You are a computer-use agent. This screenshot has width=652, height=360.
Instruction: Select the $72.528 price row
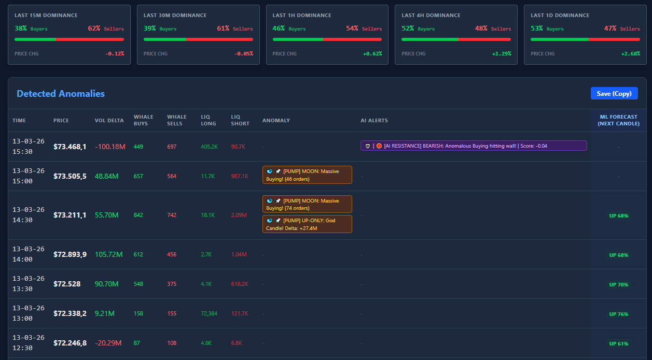click(67, 284)
